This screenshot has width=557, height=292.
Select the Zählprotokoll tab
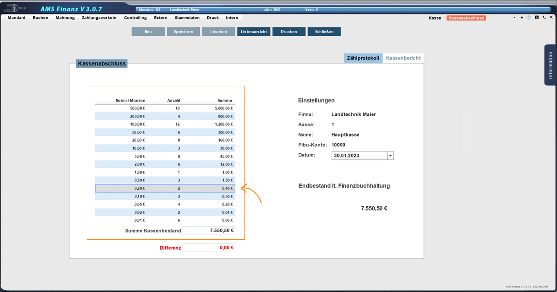coord(363,58)
